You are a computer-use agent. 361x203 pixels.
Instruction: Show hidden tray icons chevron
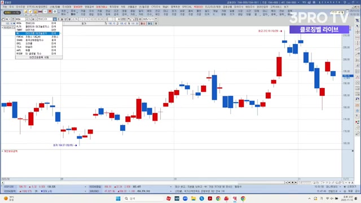[x=310, y=198]
